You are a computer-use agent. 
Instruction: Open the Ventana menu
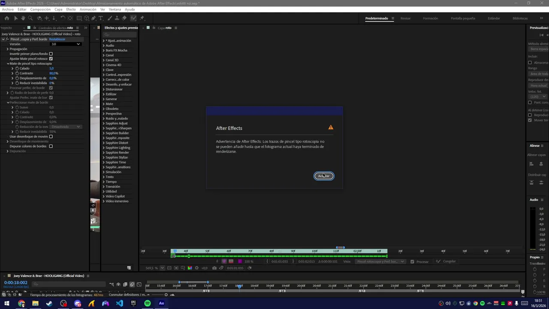click(115, 9)
